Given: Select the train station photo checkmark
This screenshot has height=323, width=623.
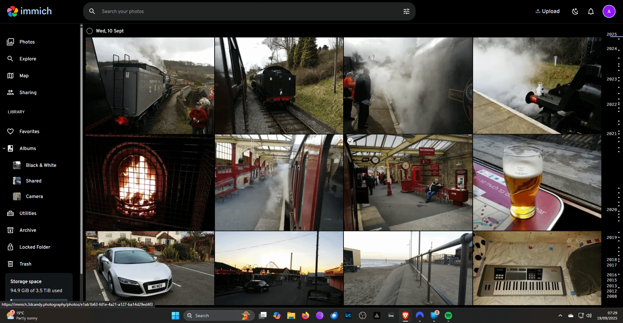Looking at the screenshot, I should (350, 141).
